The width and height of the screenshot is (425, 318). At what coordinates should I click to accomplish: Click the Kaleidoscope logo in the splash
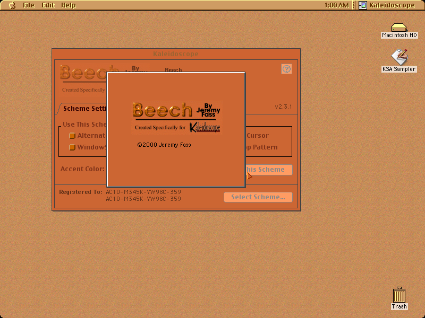(205, 127)
